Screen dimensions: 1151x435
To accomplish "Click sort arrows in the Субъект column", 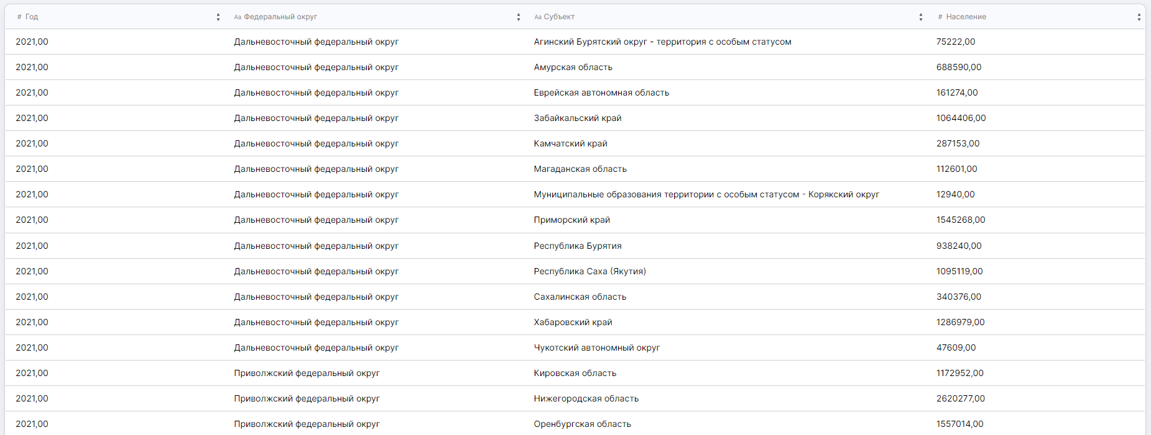I will click(921, 17).
